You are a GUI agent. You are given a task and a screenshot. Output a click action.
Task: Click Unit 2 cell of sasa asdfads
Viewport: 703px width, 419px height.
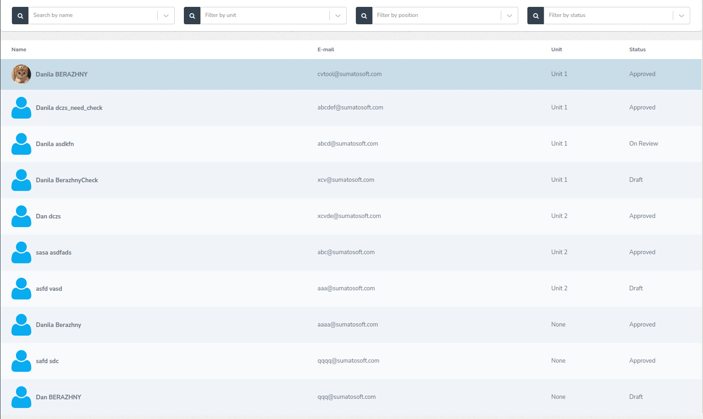point(559,252)
